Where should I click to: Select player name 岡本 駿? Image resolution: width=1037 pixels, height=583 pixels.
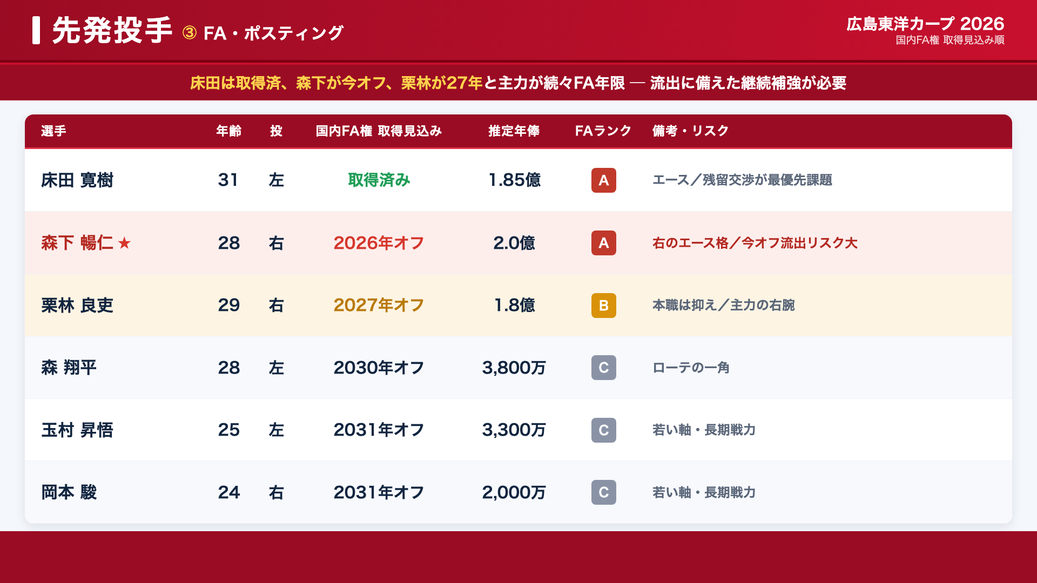(x=69, y=492)
